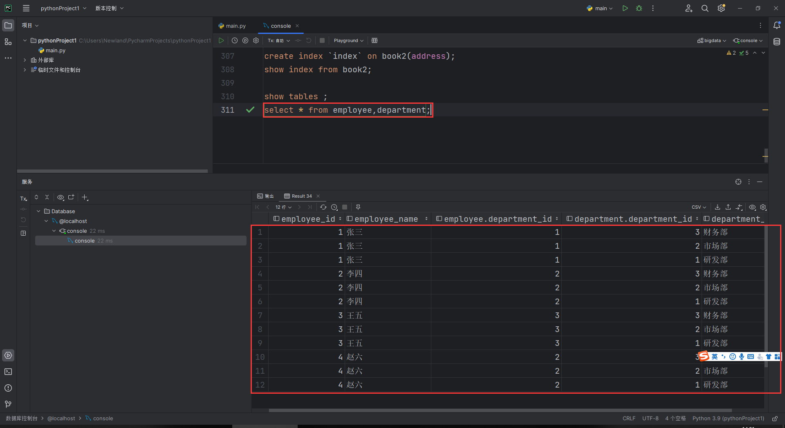785x428 pixels.
Task: Click the Execute query run icon in console toolbar
Action: click(x=221, y=40)
